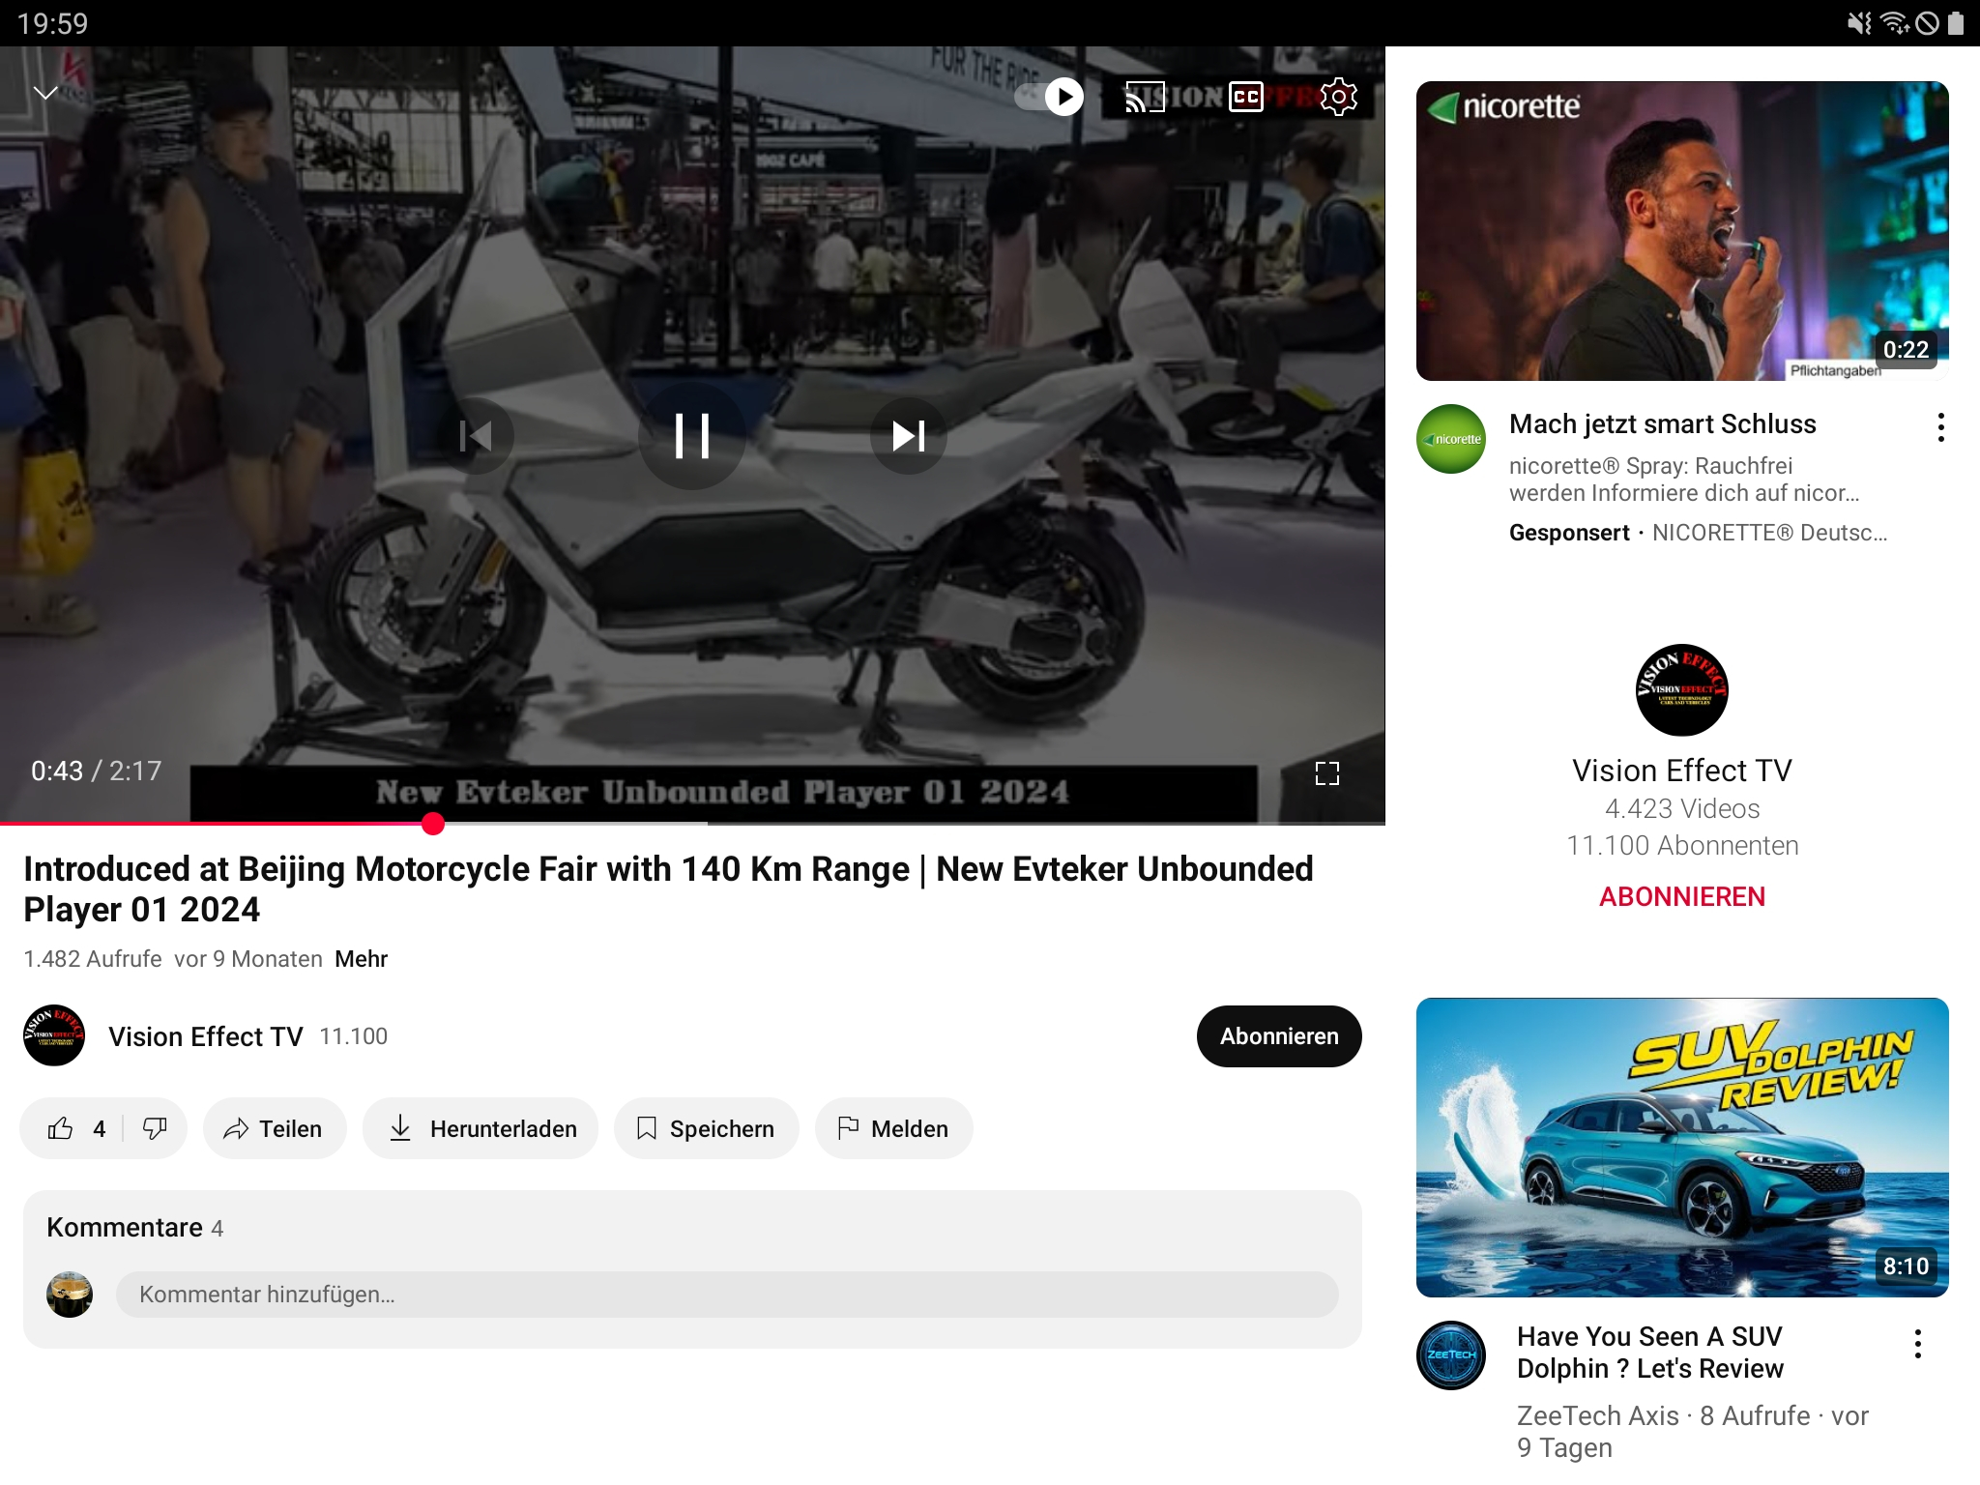Pause the playing video

[x=692, y=436]
